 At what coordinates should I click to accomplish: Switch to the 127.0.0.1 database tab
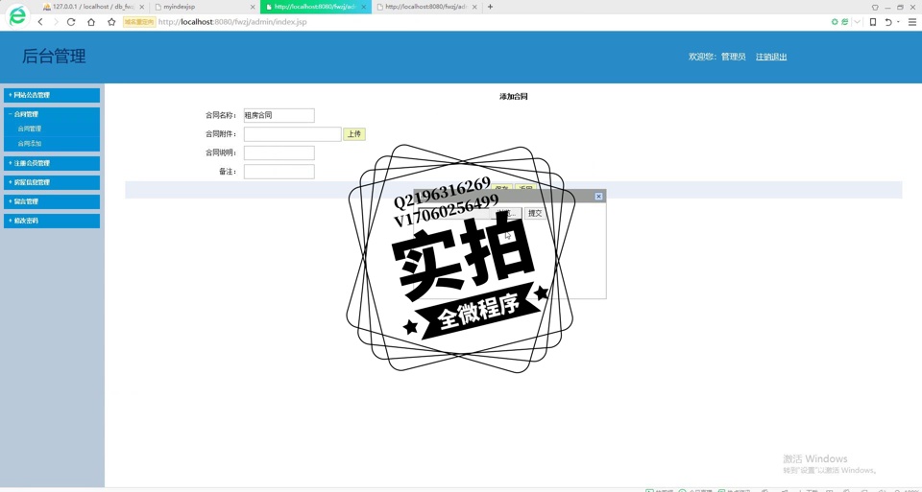click(93, 7)
